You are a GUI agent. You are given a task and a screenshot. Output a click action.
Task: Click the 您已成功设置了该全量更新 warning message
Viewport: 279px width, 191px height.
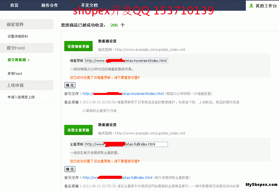pyautogui.click(x=105, y=161)
